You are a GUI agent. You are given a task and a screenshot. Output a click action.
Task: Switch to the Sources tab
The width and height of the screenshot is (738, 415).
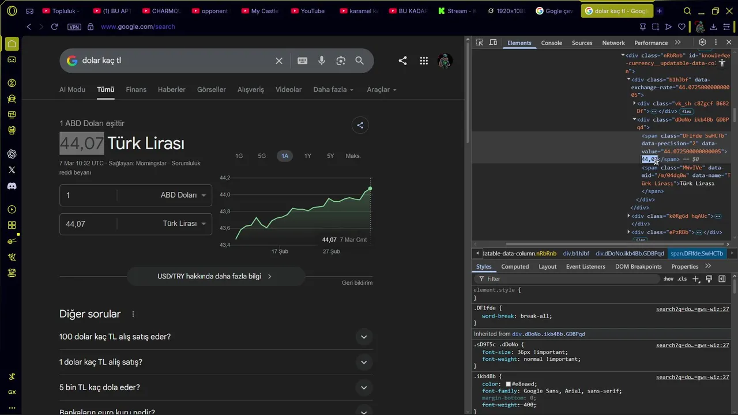click(582, 43)
